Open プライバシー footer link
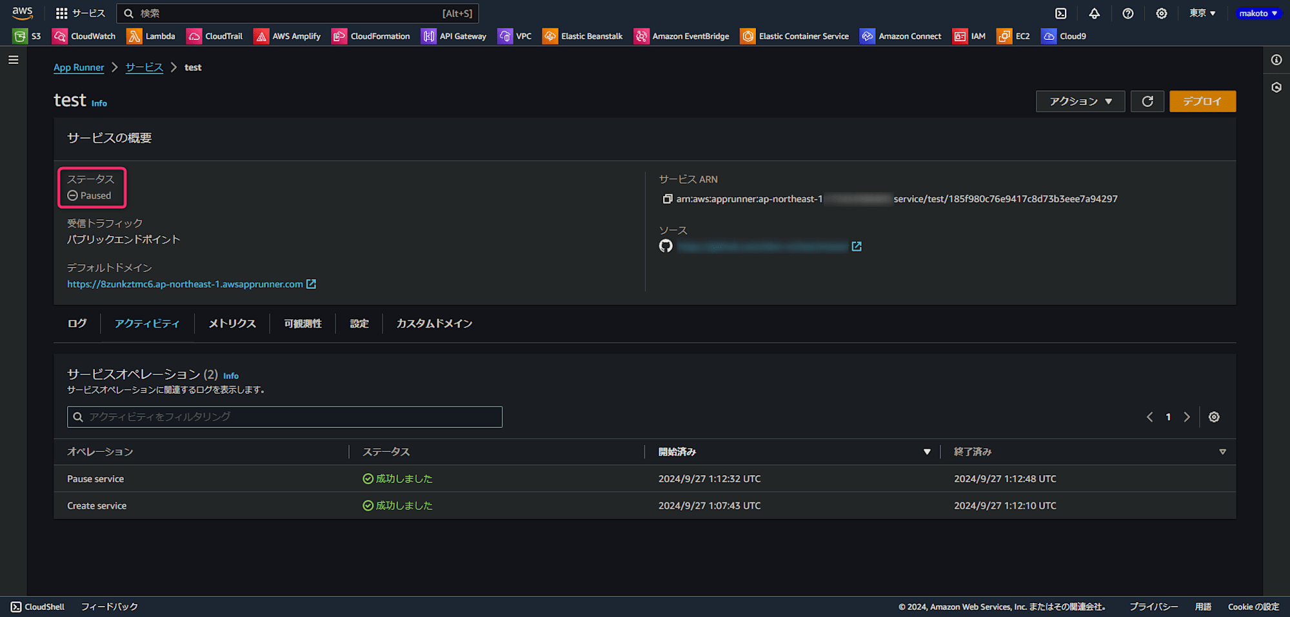 coord(1153,607)
